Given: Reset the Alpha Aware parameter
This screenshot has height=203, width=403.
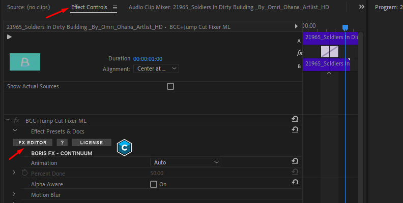Looking at the screenshot, I should (295, 183).
